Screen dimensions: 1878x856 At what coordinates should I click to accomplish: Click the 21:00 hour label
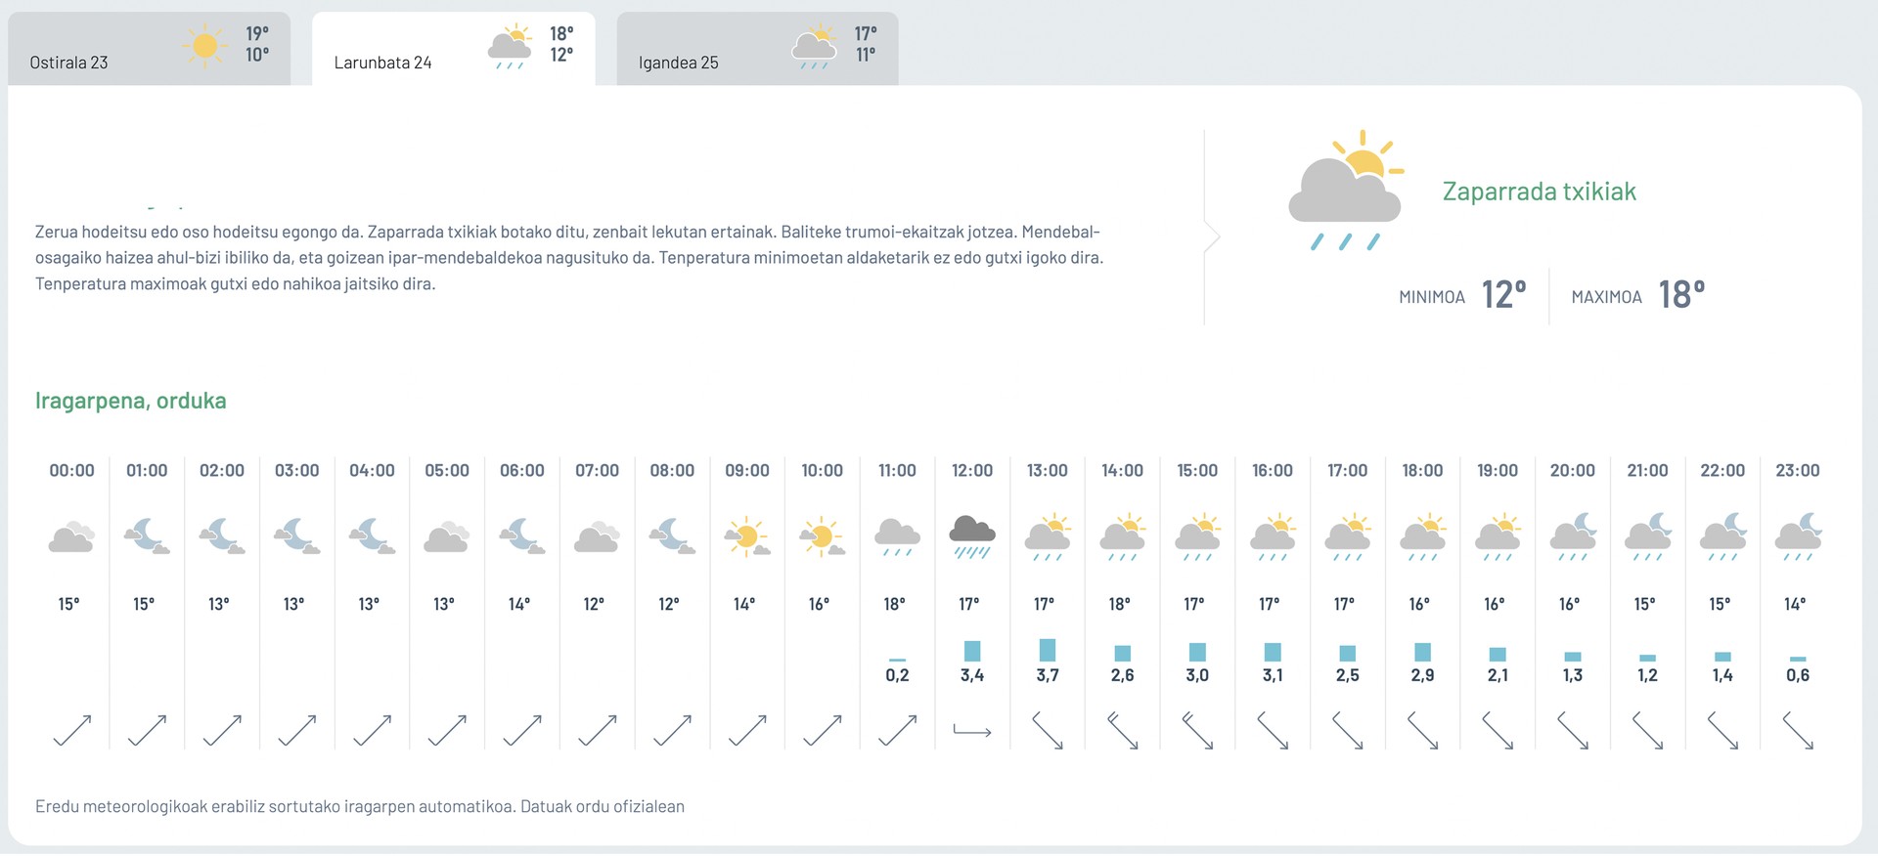pyautogui.click(x=1647, y=471)
